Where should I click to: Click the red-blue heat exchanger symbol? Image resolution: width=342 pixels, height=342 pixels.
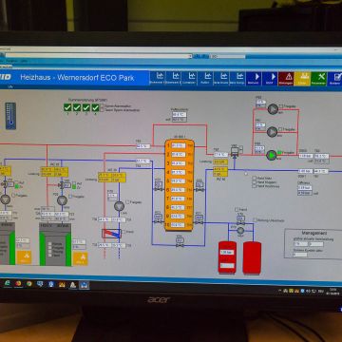[111, 234]
